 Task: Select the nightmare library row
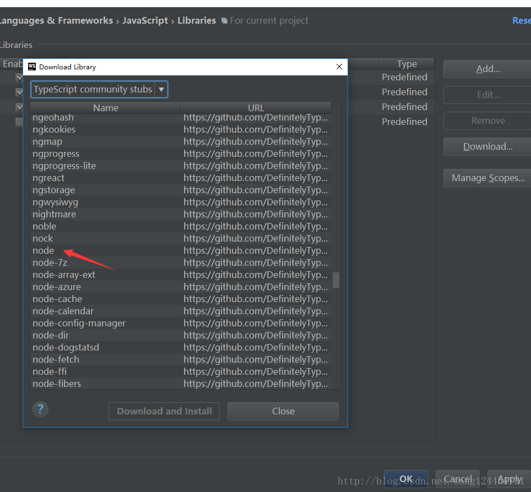(x=181, y=215)
